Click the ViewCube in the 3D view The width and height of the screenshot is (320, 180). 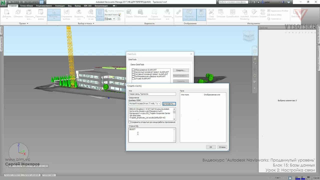click(x=248, y=36)
